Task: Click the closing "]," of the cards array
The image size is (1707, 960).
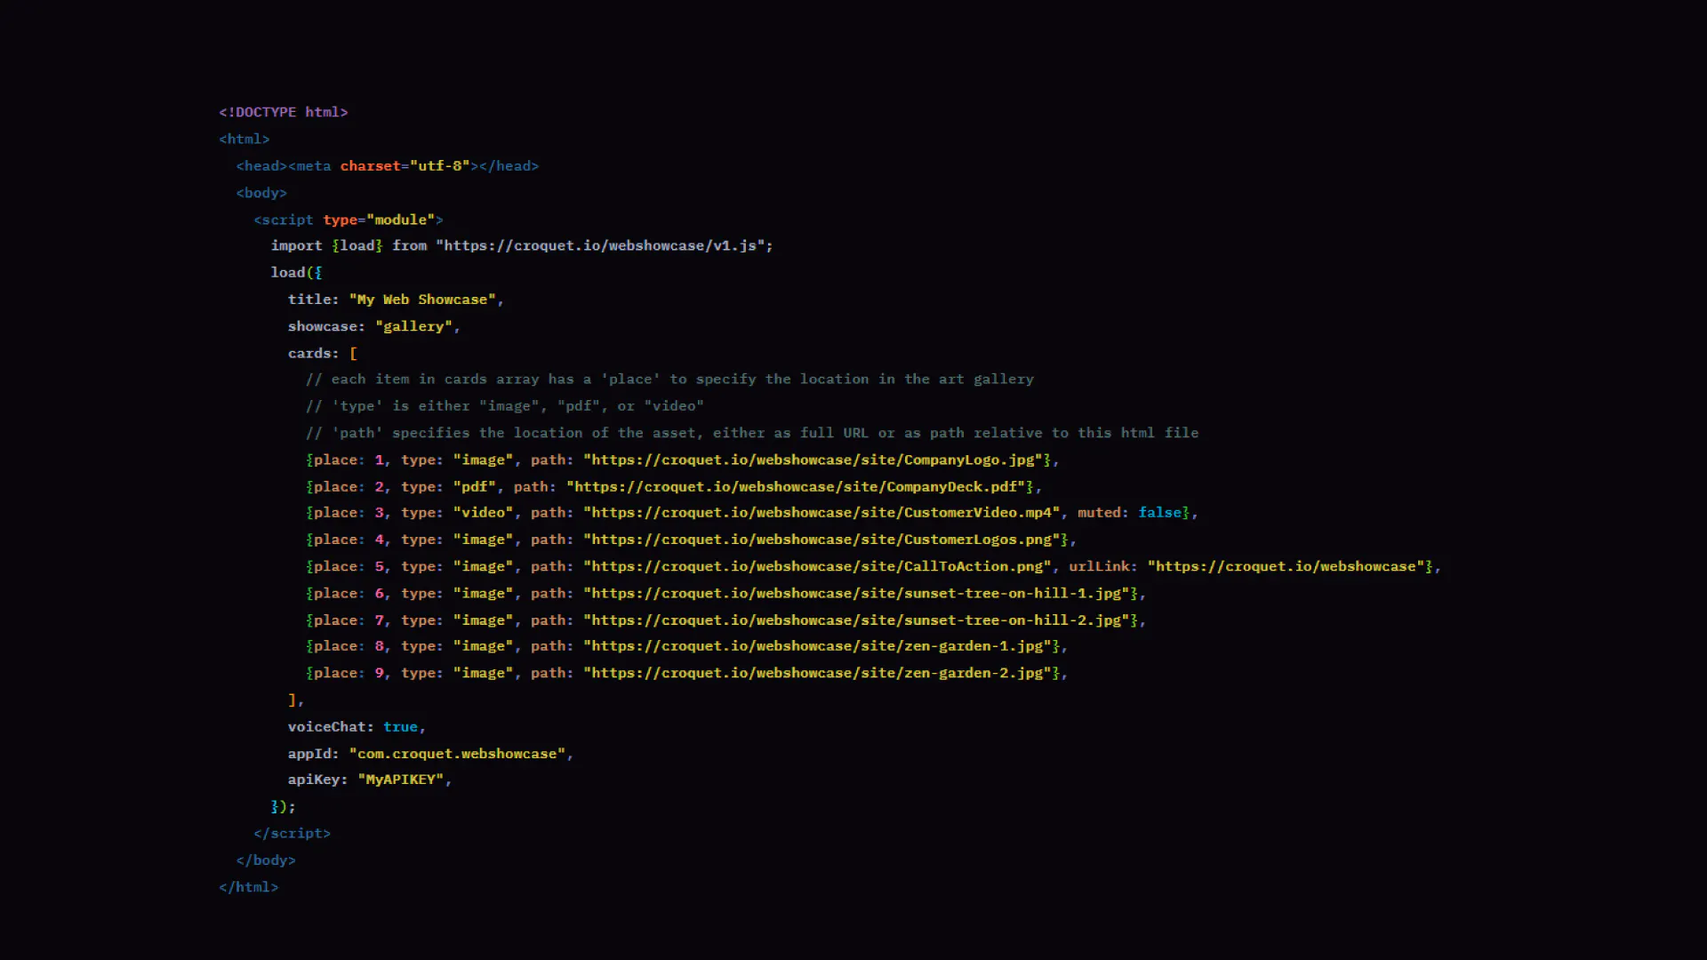Action: [x=296, y=700]
